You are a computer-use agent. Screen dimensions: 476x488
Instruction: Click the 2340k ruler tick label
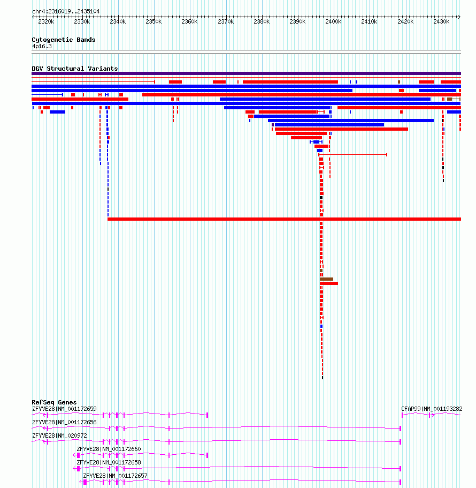[118, 22]
